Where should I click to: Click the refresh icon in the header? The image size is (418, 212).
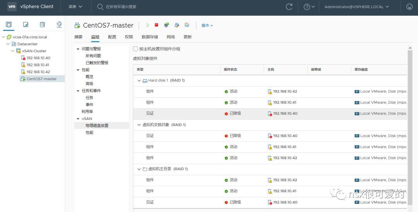(x=289, y=7)
